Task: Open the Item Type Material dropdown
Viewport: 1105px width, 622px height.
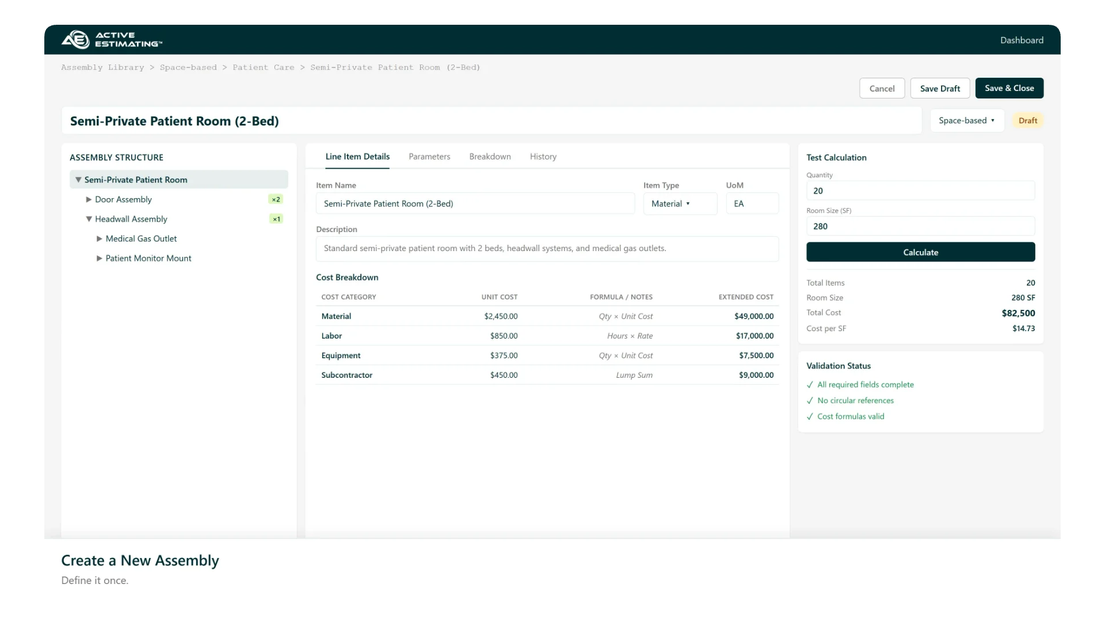Action: click(x=679, y=204)
